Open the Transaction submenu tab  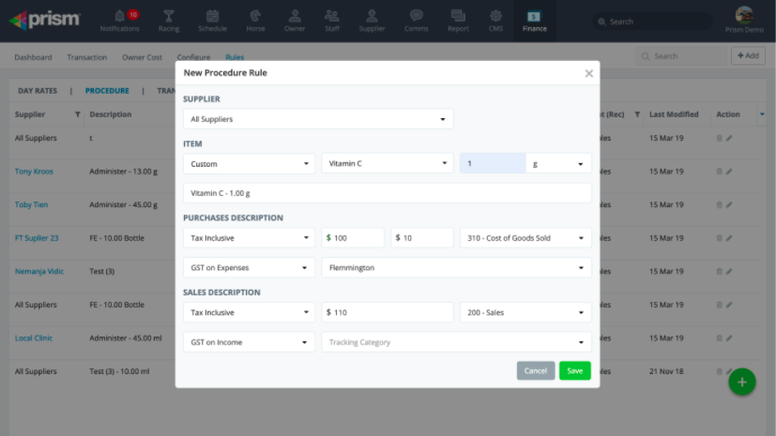(86, 57)
